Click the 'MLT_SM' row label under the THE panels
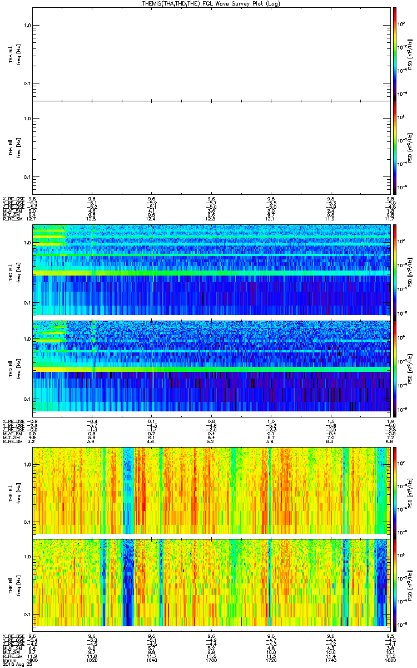 click(11, 652)
